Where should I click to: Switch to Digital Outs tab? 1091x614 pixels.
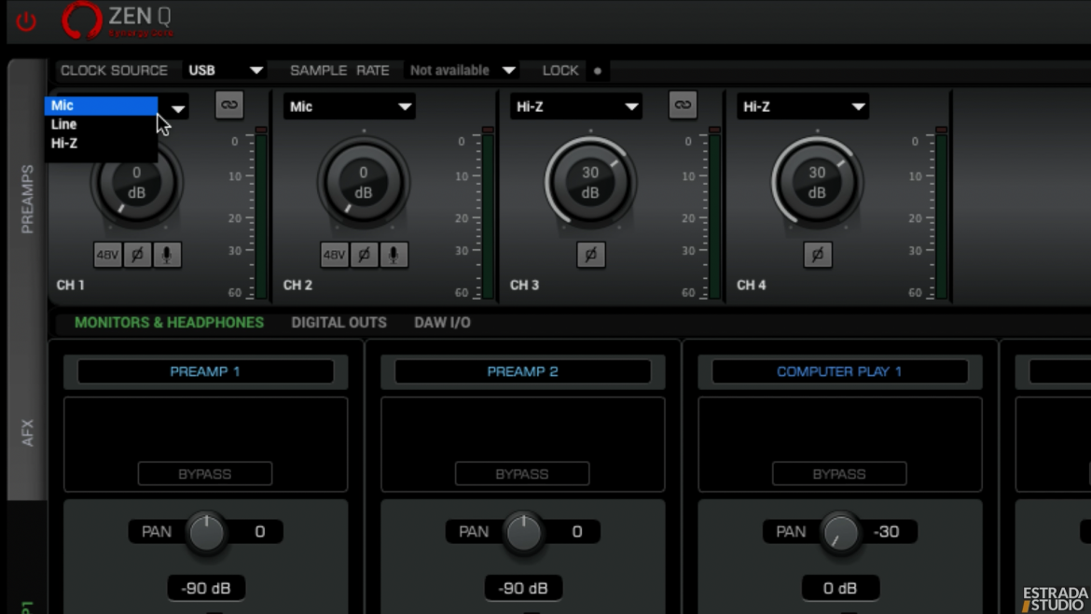pyautogui.click(x=338, y=322)
